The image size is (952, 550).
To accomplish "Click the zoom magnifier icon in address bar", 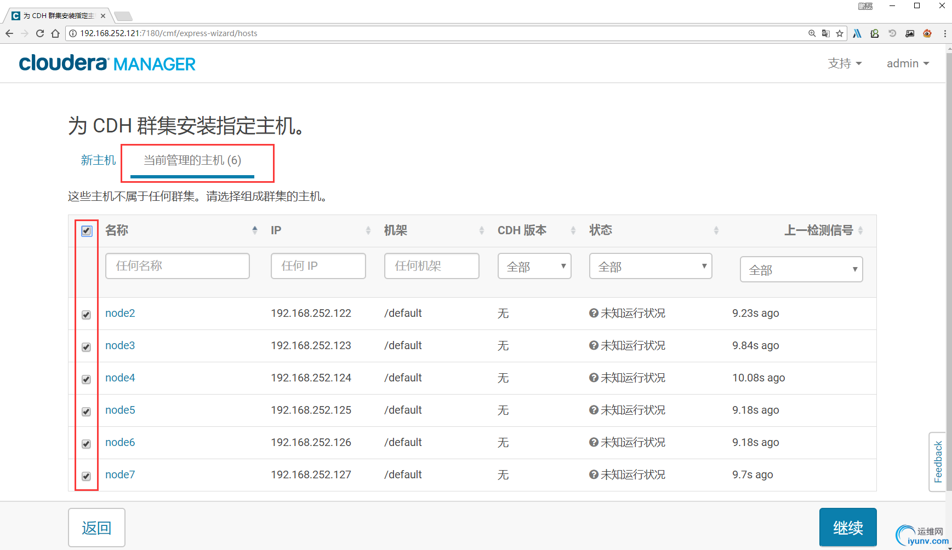I will [x=812, y=33].
